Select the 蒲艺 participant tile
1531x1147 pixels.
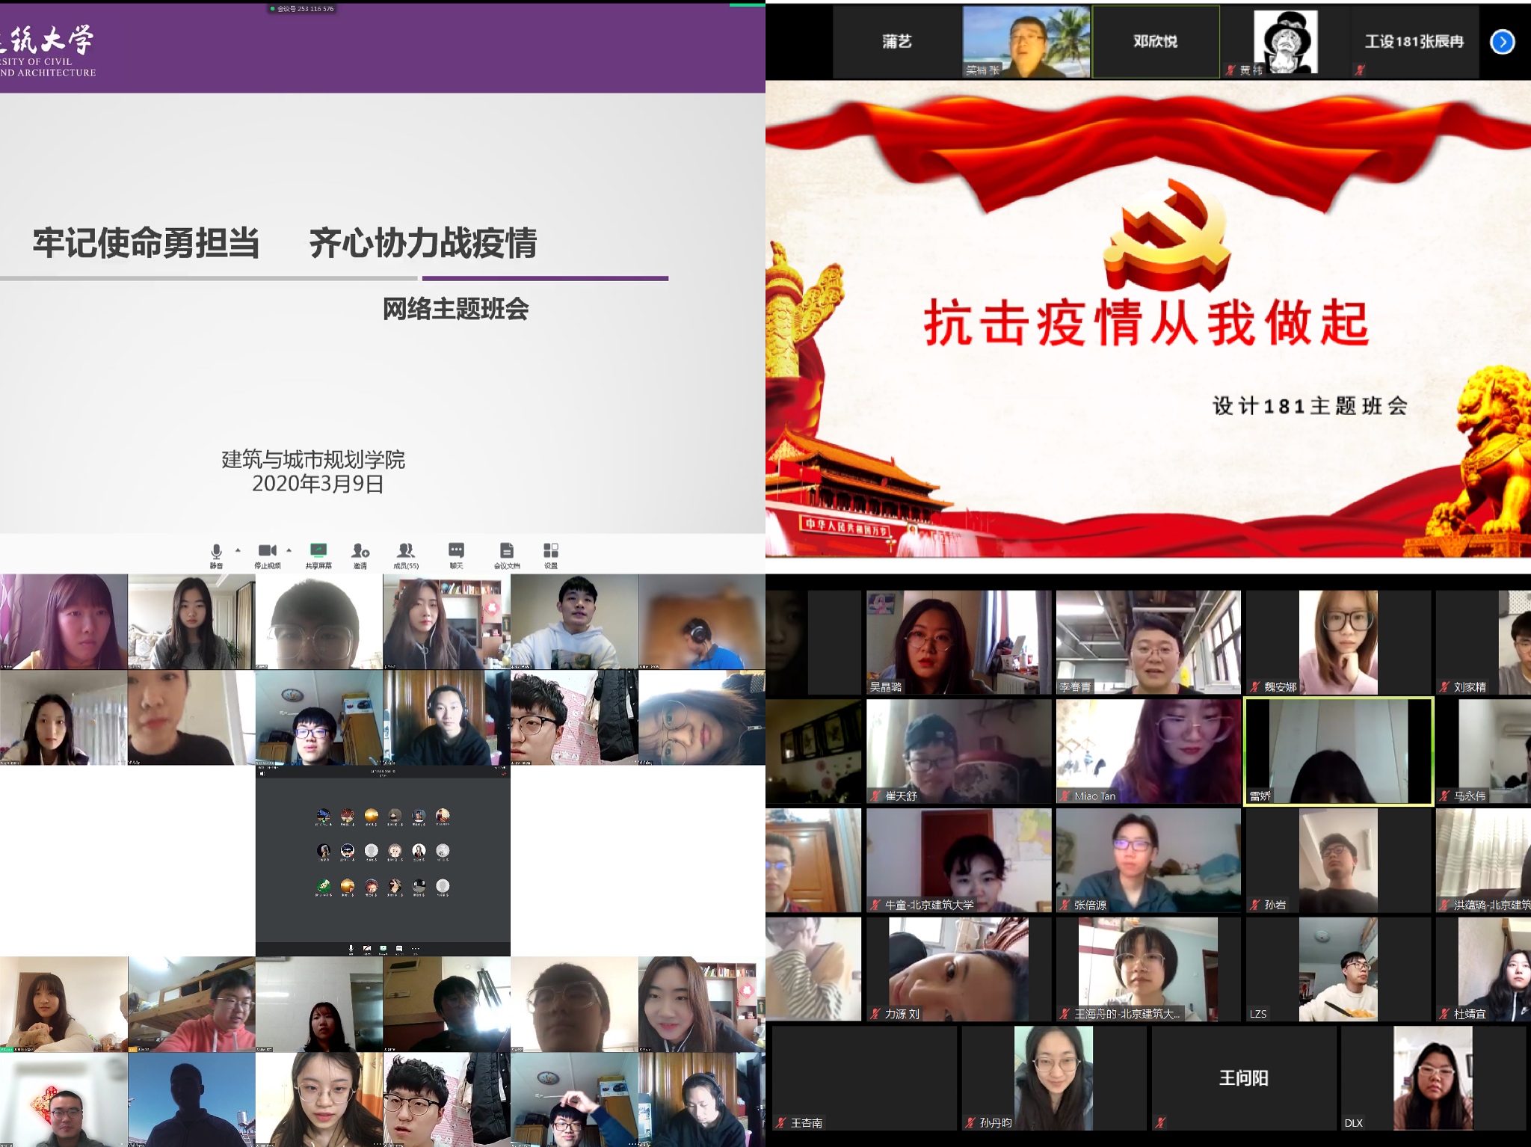pyautogui.click(x=896, y=42)
